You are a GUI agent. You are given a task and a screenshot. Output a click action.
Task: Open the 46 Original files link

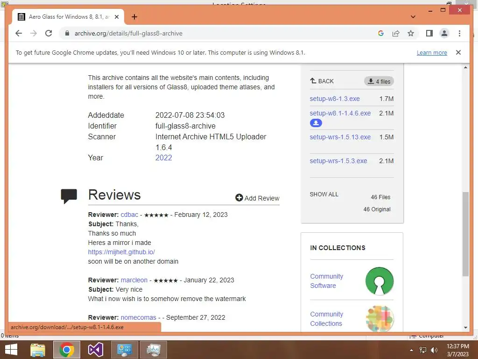click(x=377, y=209)
